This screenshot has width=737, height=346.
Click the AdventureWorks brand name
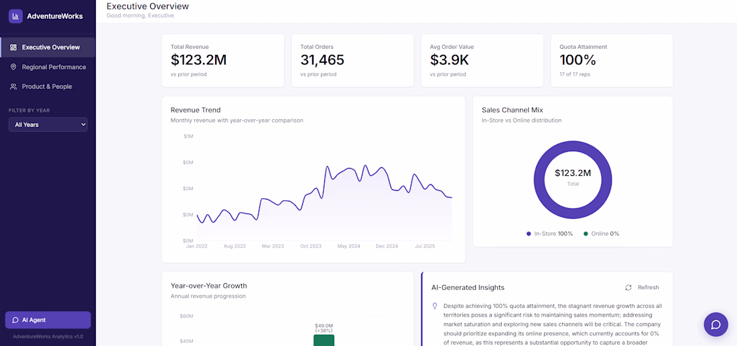[x=54, y=17]
